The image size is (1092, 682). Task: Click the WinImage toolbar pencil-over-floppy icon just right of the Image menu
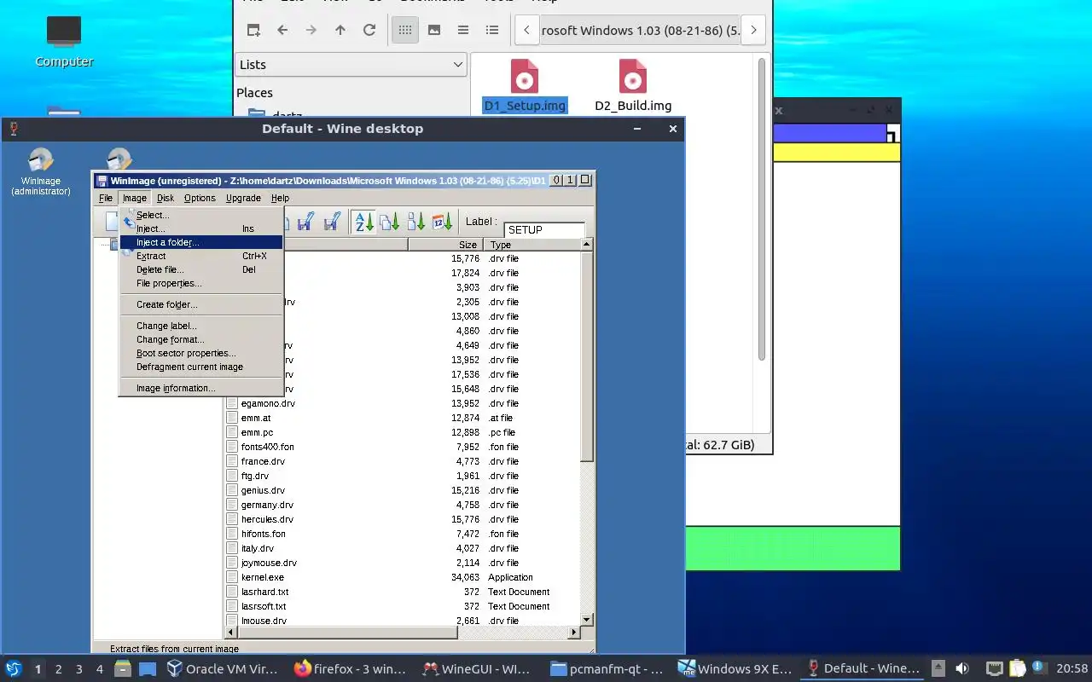click(305, 222)
